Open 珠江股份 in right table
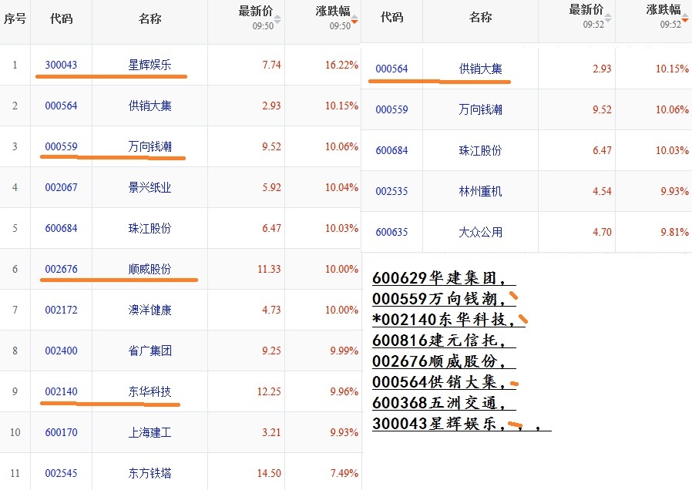692x490 pixels. (480, 151)
